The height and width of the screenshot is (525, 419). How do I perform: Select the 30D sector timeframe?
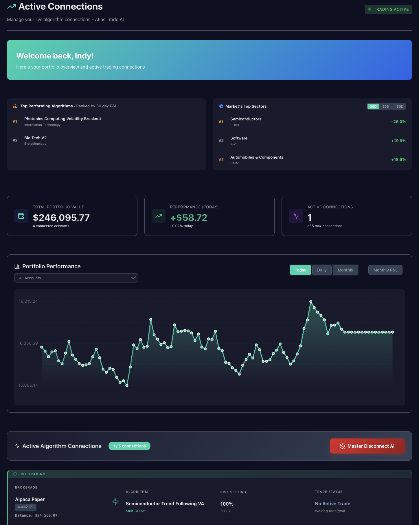coord(373,107)
